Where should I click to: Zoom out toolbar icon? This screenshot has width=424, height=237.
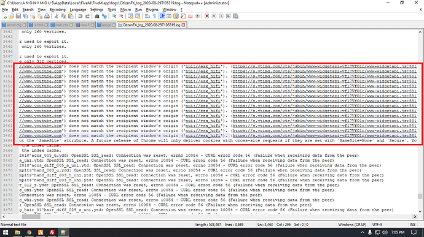click(121, 16)
